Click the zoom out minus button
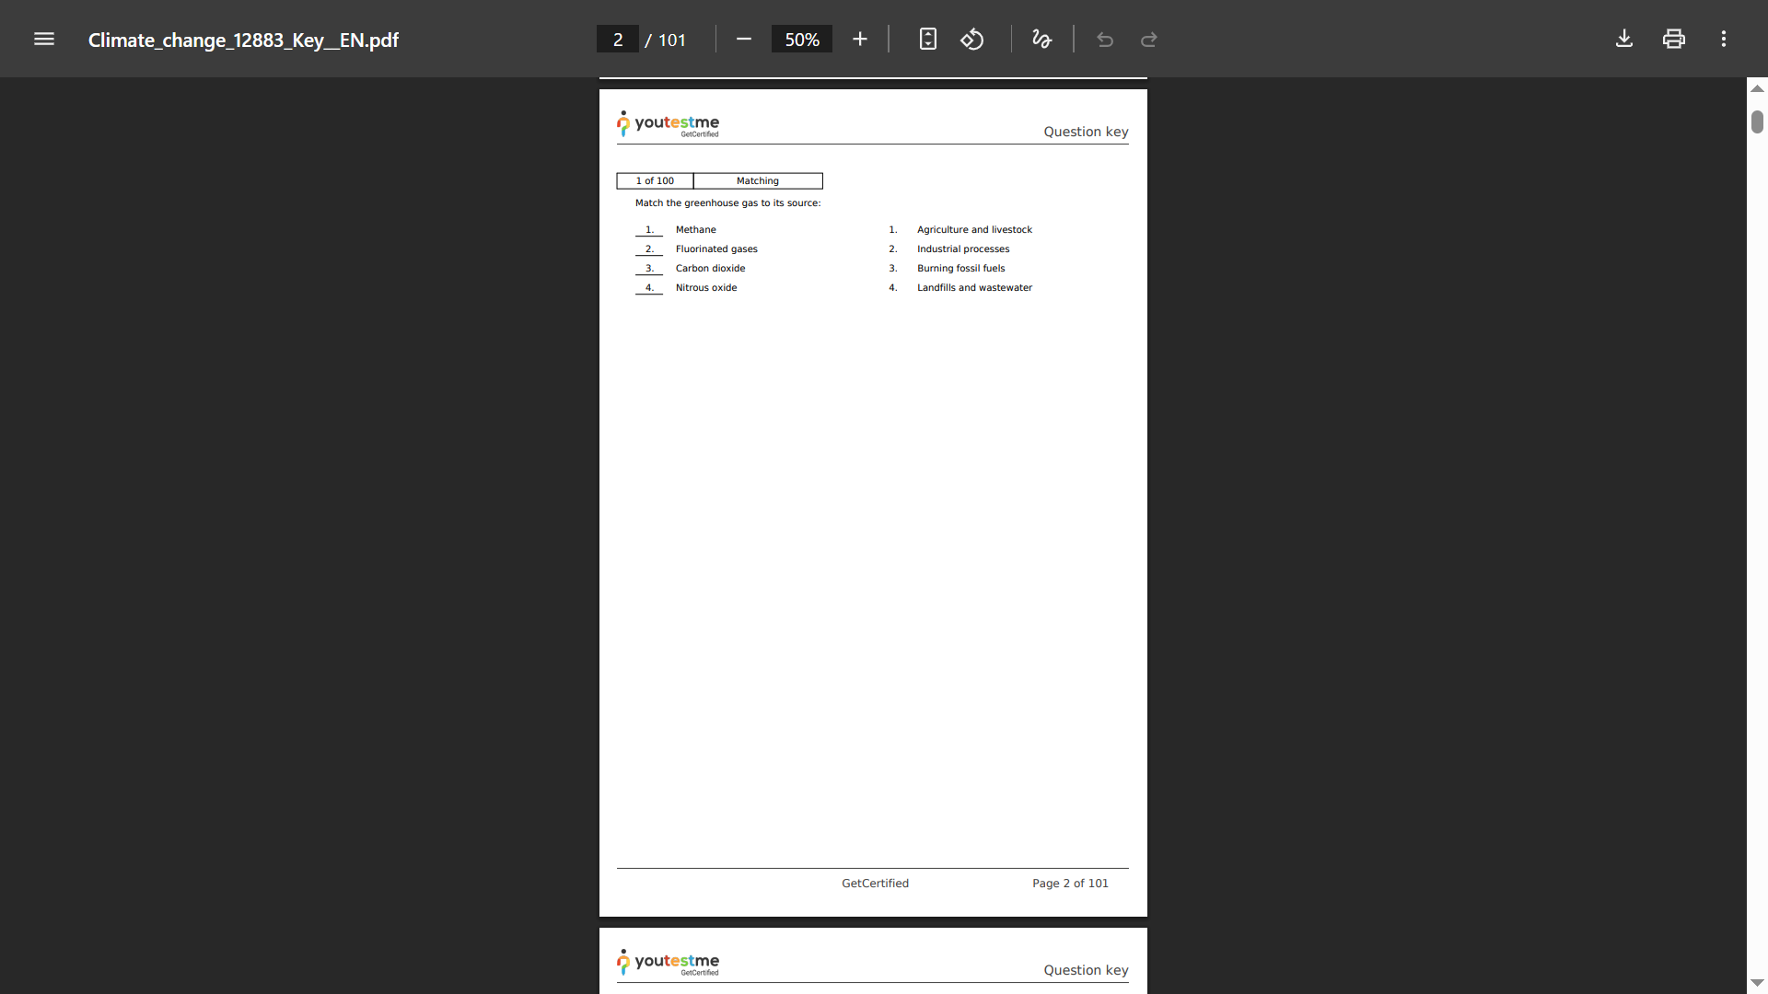 click(x=744, y=39)
